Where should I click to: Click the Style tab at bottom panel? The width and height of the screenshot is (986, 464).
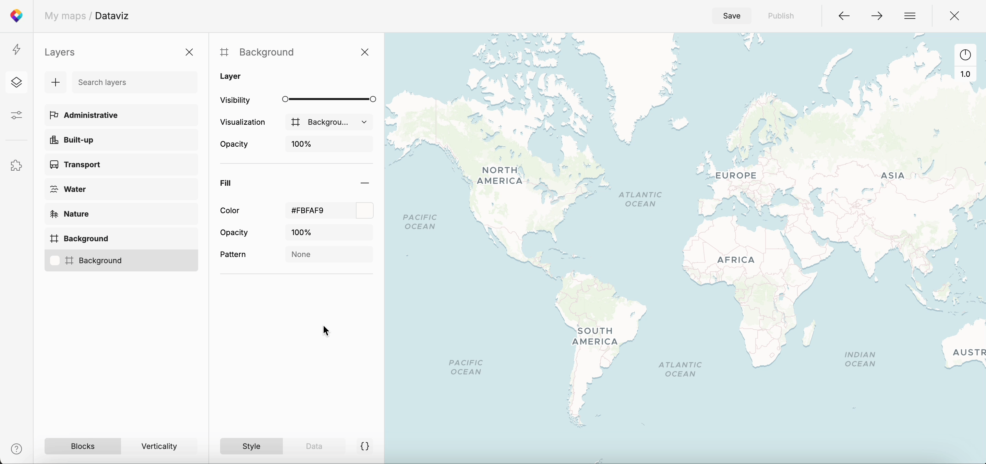click(251, 446)
